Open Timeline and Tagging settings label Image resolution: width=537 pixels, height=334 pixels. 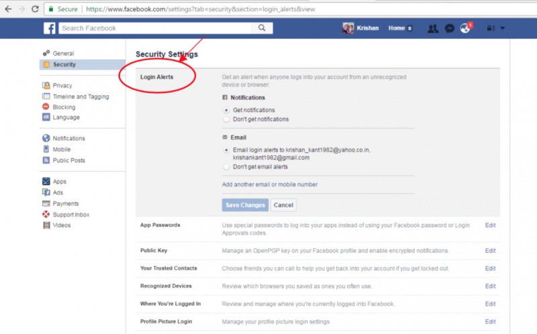point(81,97)
